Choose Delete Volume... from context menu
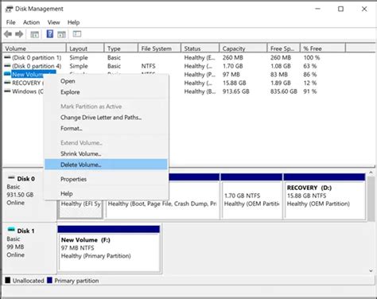377x299 pixels. tap(106, 165)
